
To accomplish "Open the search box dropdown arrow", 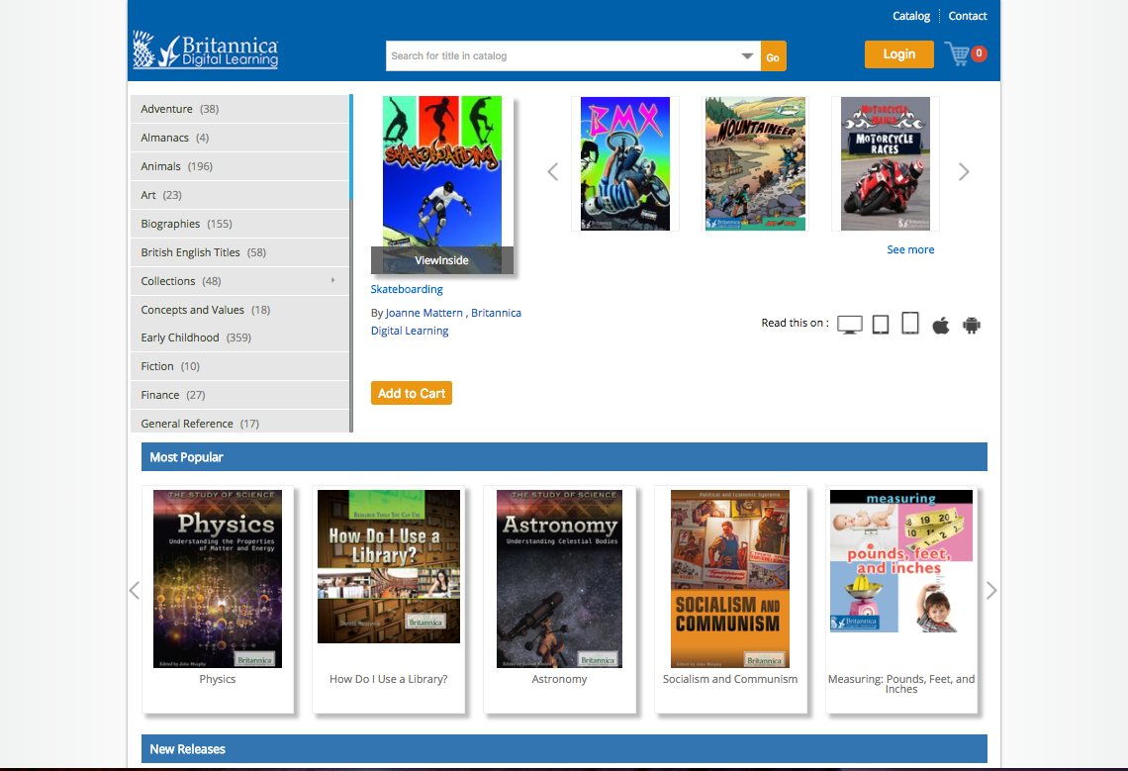I will 747,56.
